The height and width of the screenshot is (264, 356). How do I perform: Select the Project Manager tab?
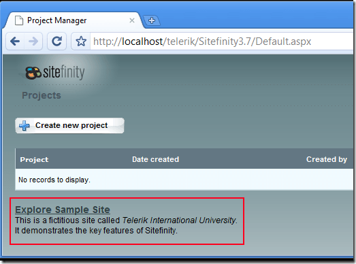[x=73, y=20]
